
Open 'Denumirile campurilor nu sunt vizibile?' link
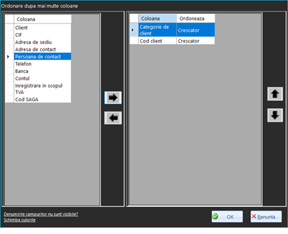41,214
